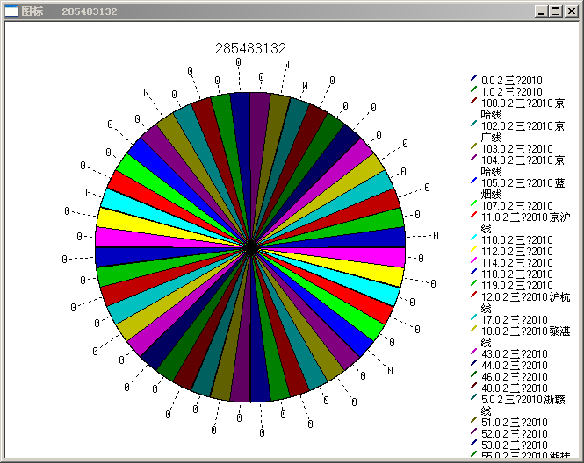
Task: Pick the yellow marker for legend 112.0
Action: [474, 250]
